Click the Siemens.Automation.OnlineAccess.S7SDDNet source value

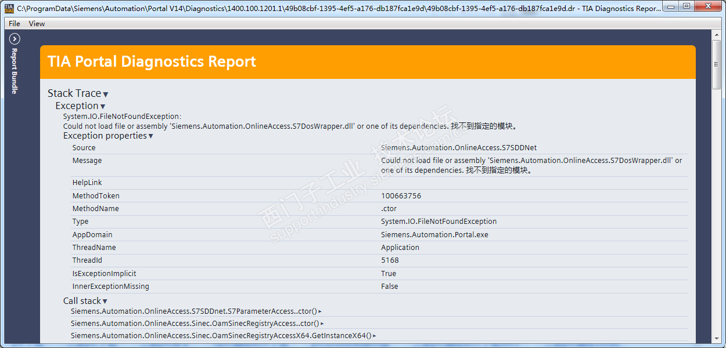click(459, 148)
